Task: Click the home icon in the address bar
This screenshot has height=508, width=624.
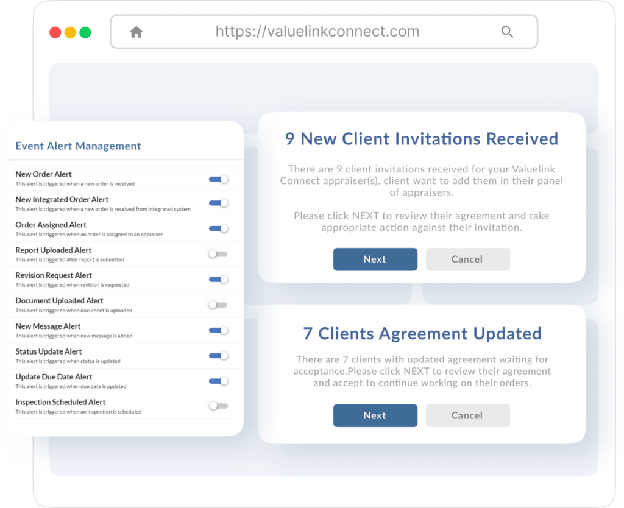Action: [x=136, y=31]
